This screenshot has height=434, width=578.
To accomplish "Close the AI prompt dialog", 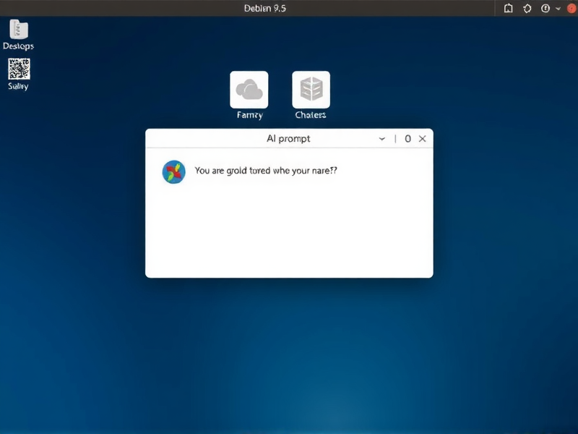I will 422,138.
